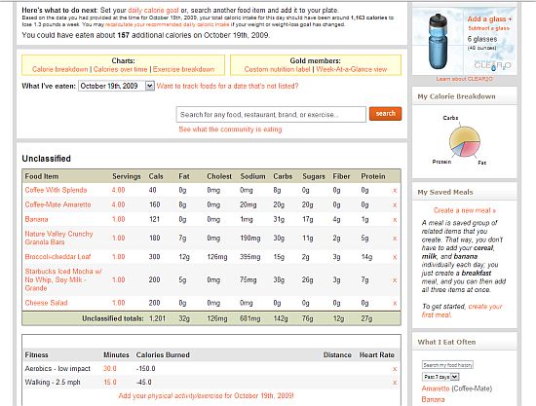
Task: Open the Exercise breakdown chart link
Action: tap(183, 69)
